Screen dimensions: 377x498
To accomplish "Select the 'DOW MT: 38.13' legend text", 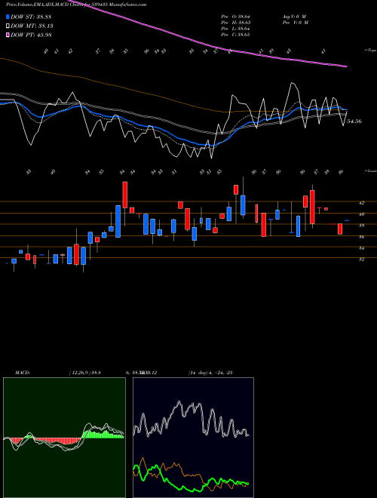I will click(x=32, y=26).
